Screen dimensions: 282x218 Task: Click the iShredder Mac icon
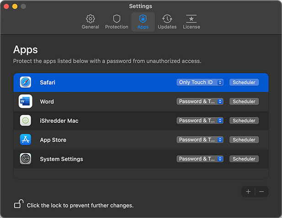(26, 121)
